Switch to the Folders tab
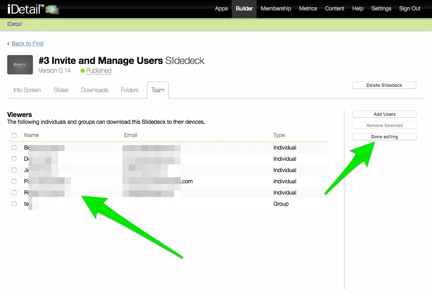This screenshot has height=289, width=432. coord(130,90)
